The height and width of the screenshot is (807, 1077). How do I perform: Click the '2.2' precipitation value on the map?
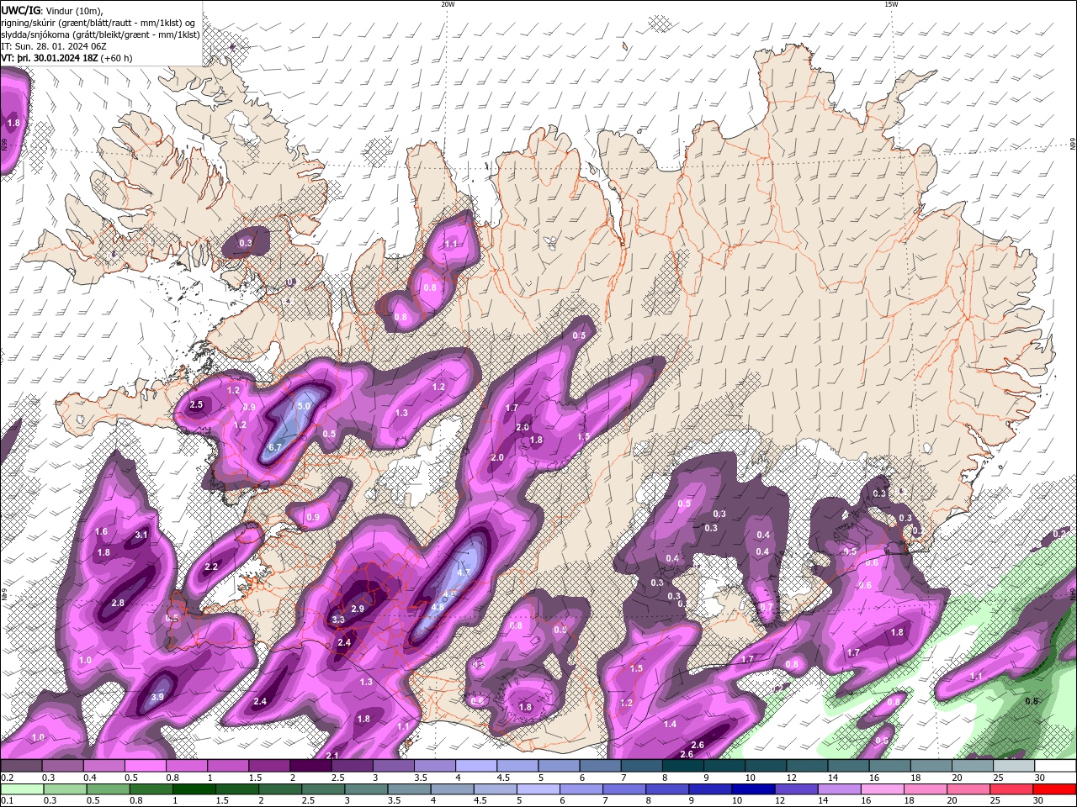point(211,567)
